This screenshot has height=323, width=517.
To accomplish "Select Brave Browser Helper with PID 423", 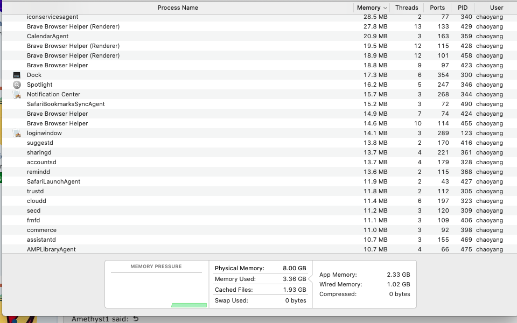I will (260, 65).
